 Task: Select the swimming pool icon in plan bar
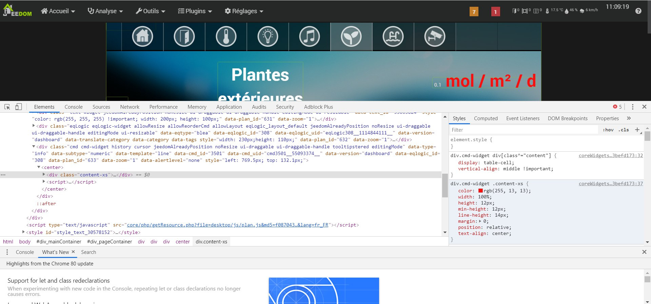tap(393, 36)
